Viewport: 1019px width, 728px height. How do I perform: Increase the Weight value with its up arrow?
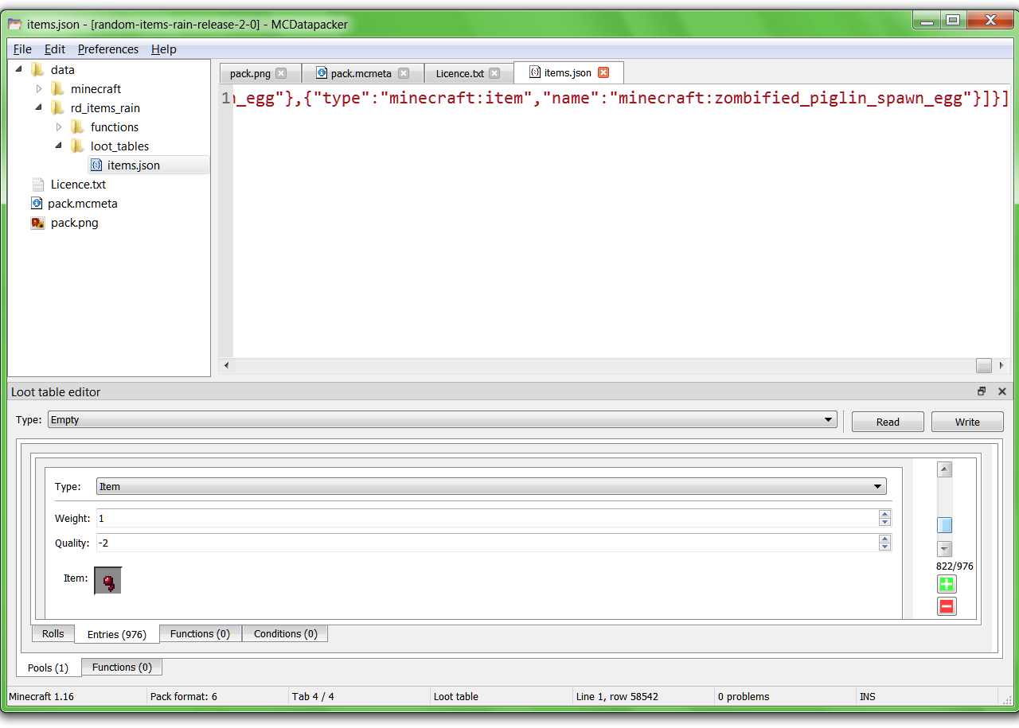pos(884,514)
